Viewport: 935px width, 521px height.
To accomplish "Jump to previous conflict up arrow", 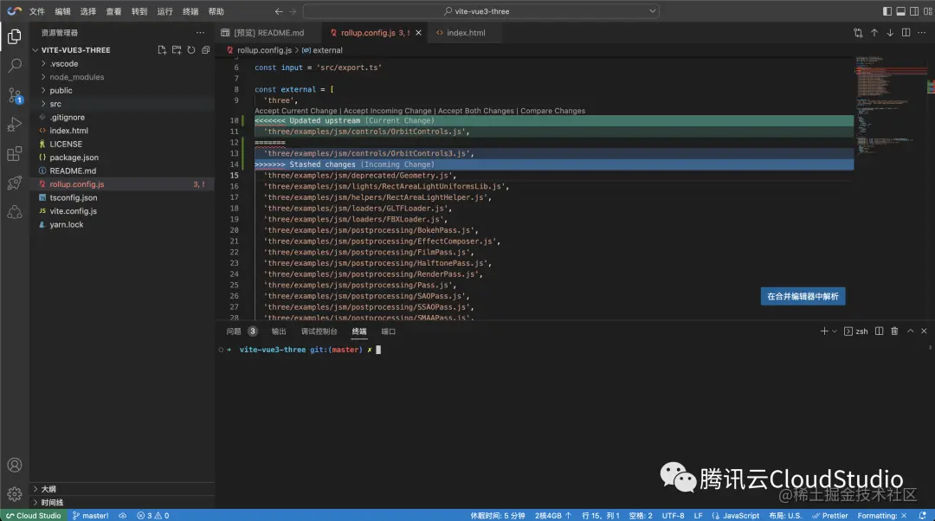I will pos(874,33).
